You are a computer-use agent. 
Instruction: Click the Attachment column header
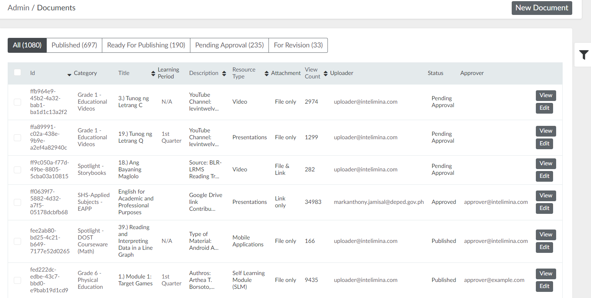286,73
